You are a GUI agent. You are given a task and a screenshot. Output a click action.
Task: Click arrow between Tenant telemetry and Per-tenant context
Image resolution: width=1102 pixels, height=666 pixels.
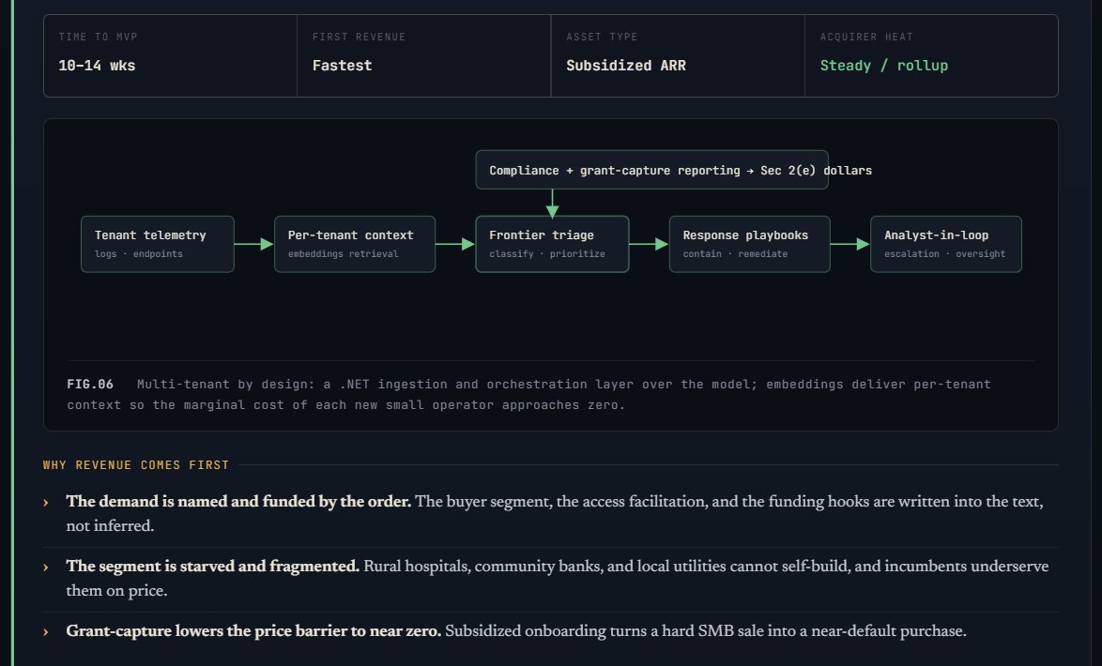tap(253, 244)
